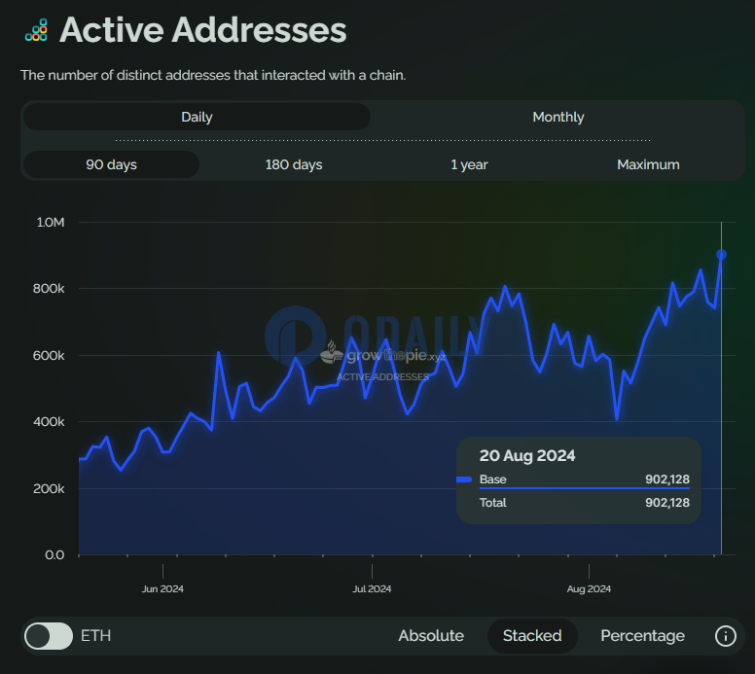Click the Base value 902,128 in tooltip
Viewport: 755px width, 674px height.
click(666, 479)
